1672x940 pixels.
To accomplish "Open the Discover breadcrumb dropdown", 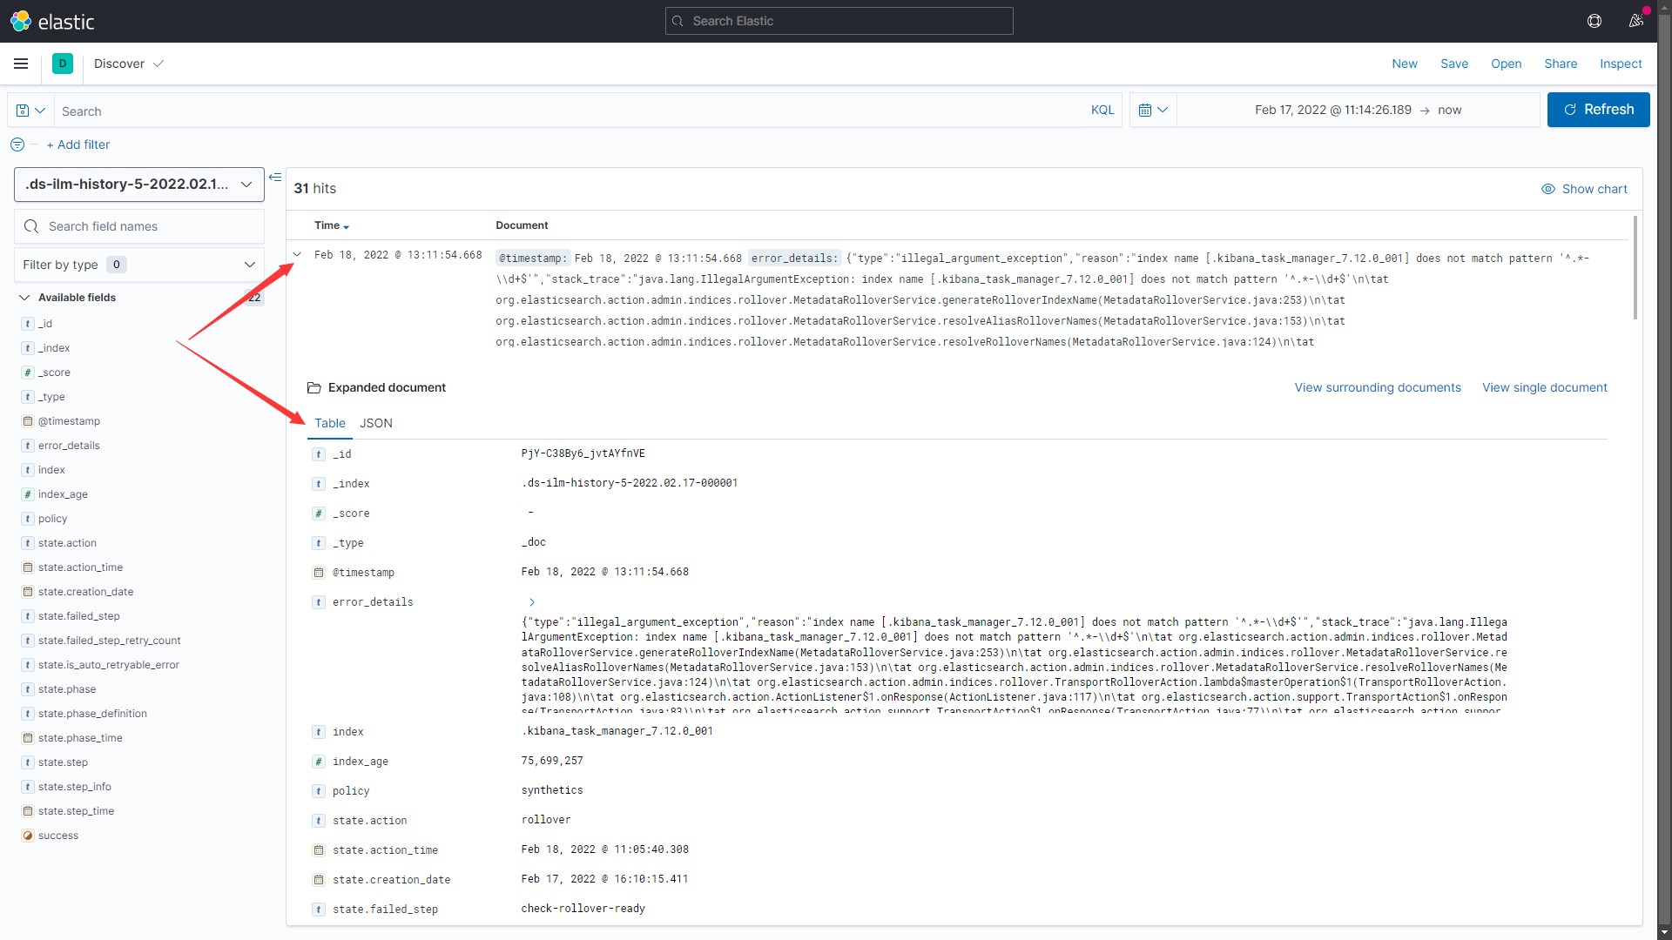I will (x=129, y=64).
